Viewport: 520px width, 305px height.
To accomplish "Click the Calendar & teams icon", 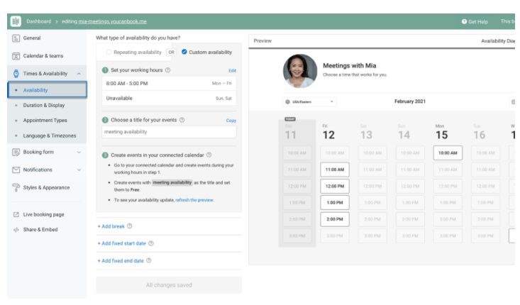I will [16, 56].
